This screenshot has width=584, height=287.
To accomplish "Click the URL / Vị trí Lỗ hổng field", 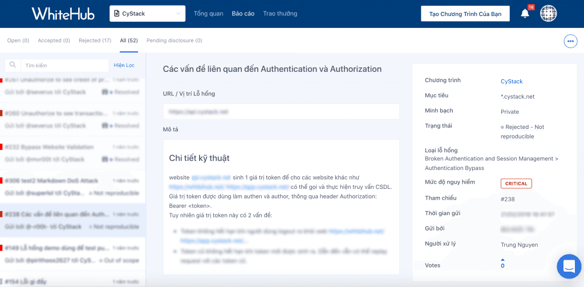I will pyautogui.click(x=281, y=111).
